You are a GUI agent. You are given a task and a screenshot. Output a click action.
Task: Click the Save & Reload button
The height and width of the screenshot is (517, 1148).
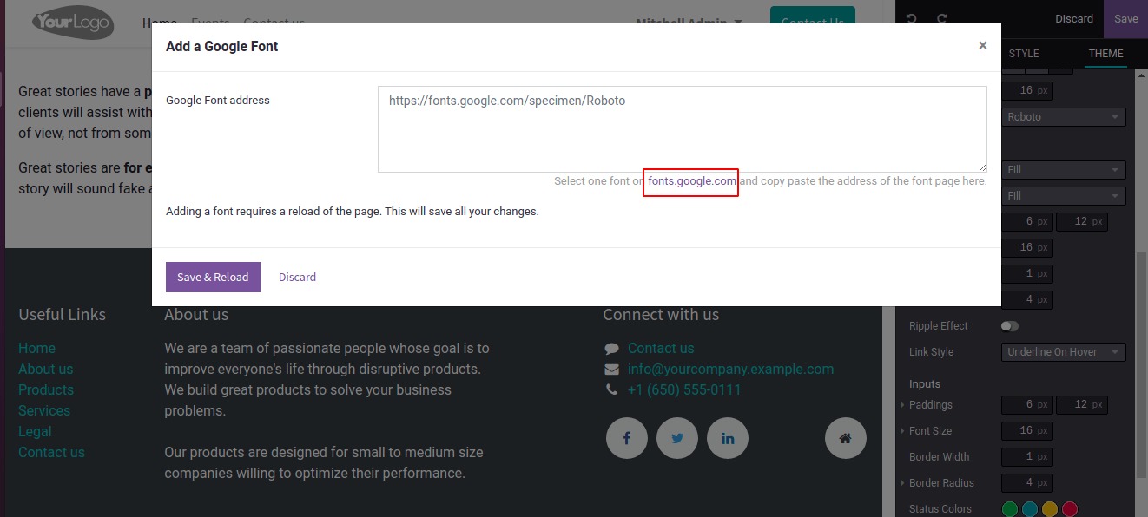[213, 278]
